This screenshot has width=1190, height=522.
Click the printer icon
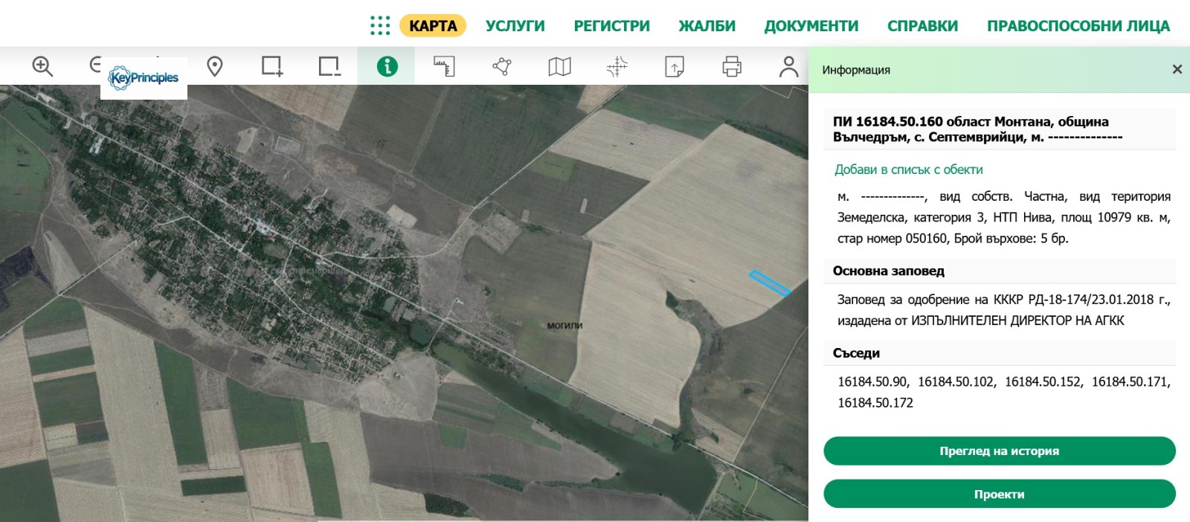tap(732, 66)
